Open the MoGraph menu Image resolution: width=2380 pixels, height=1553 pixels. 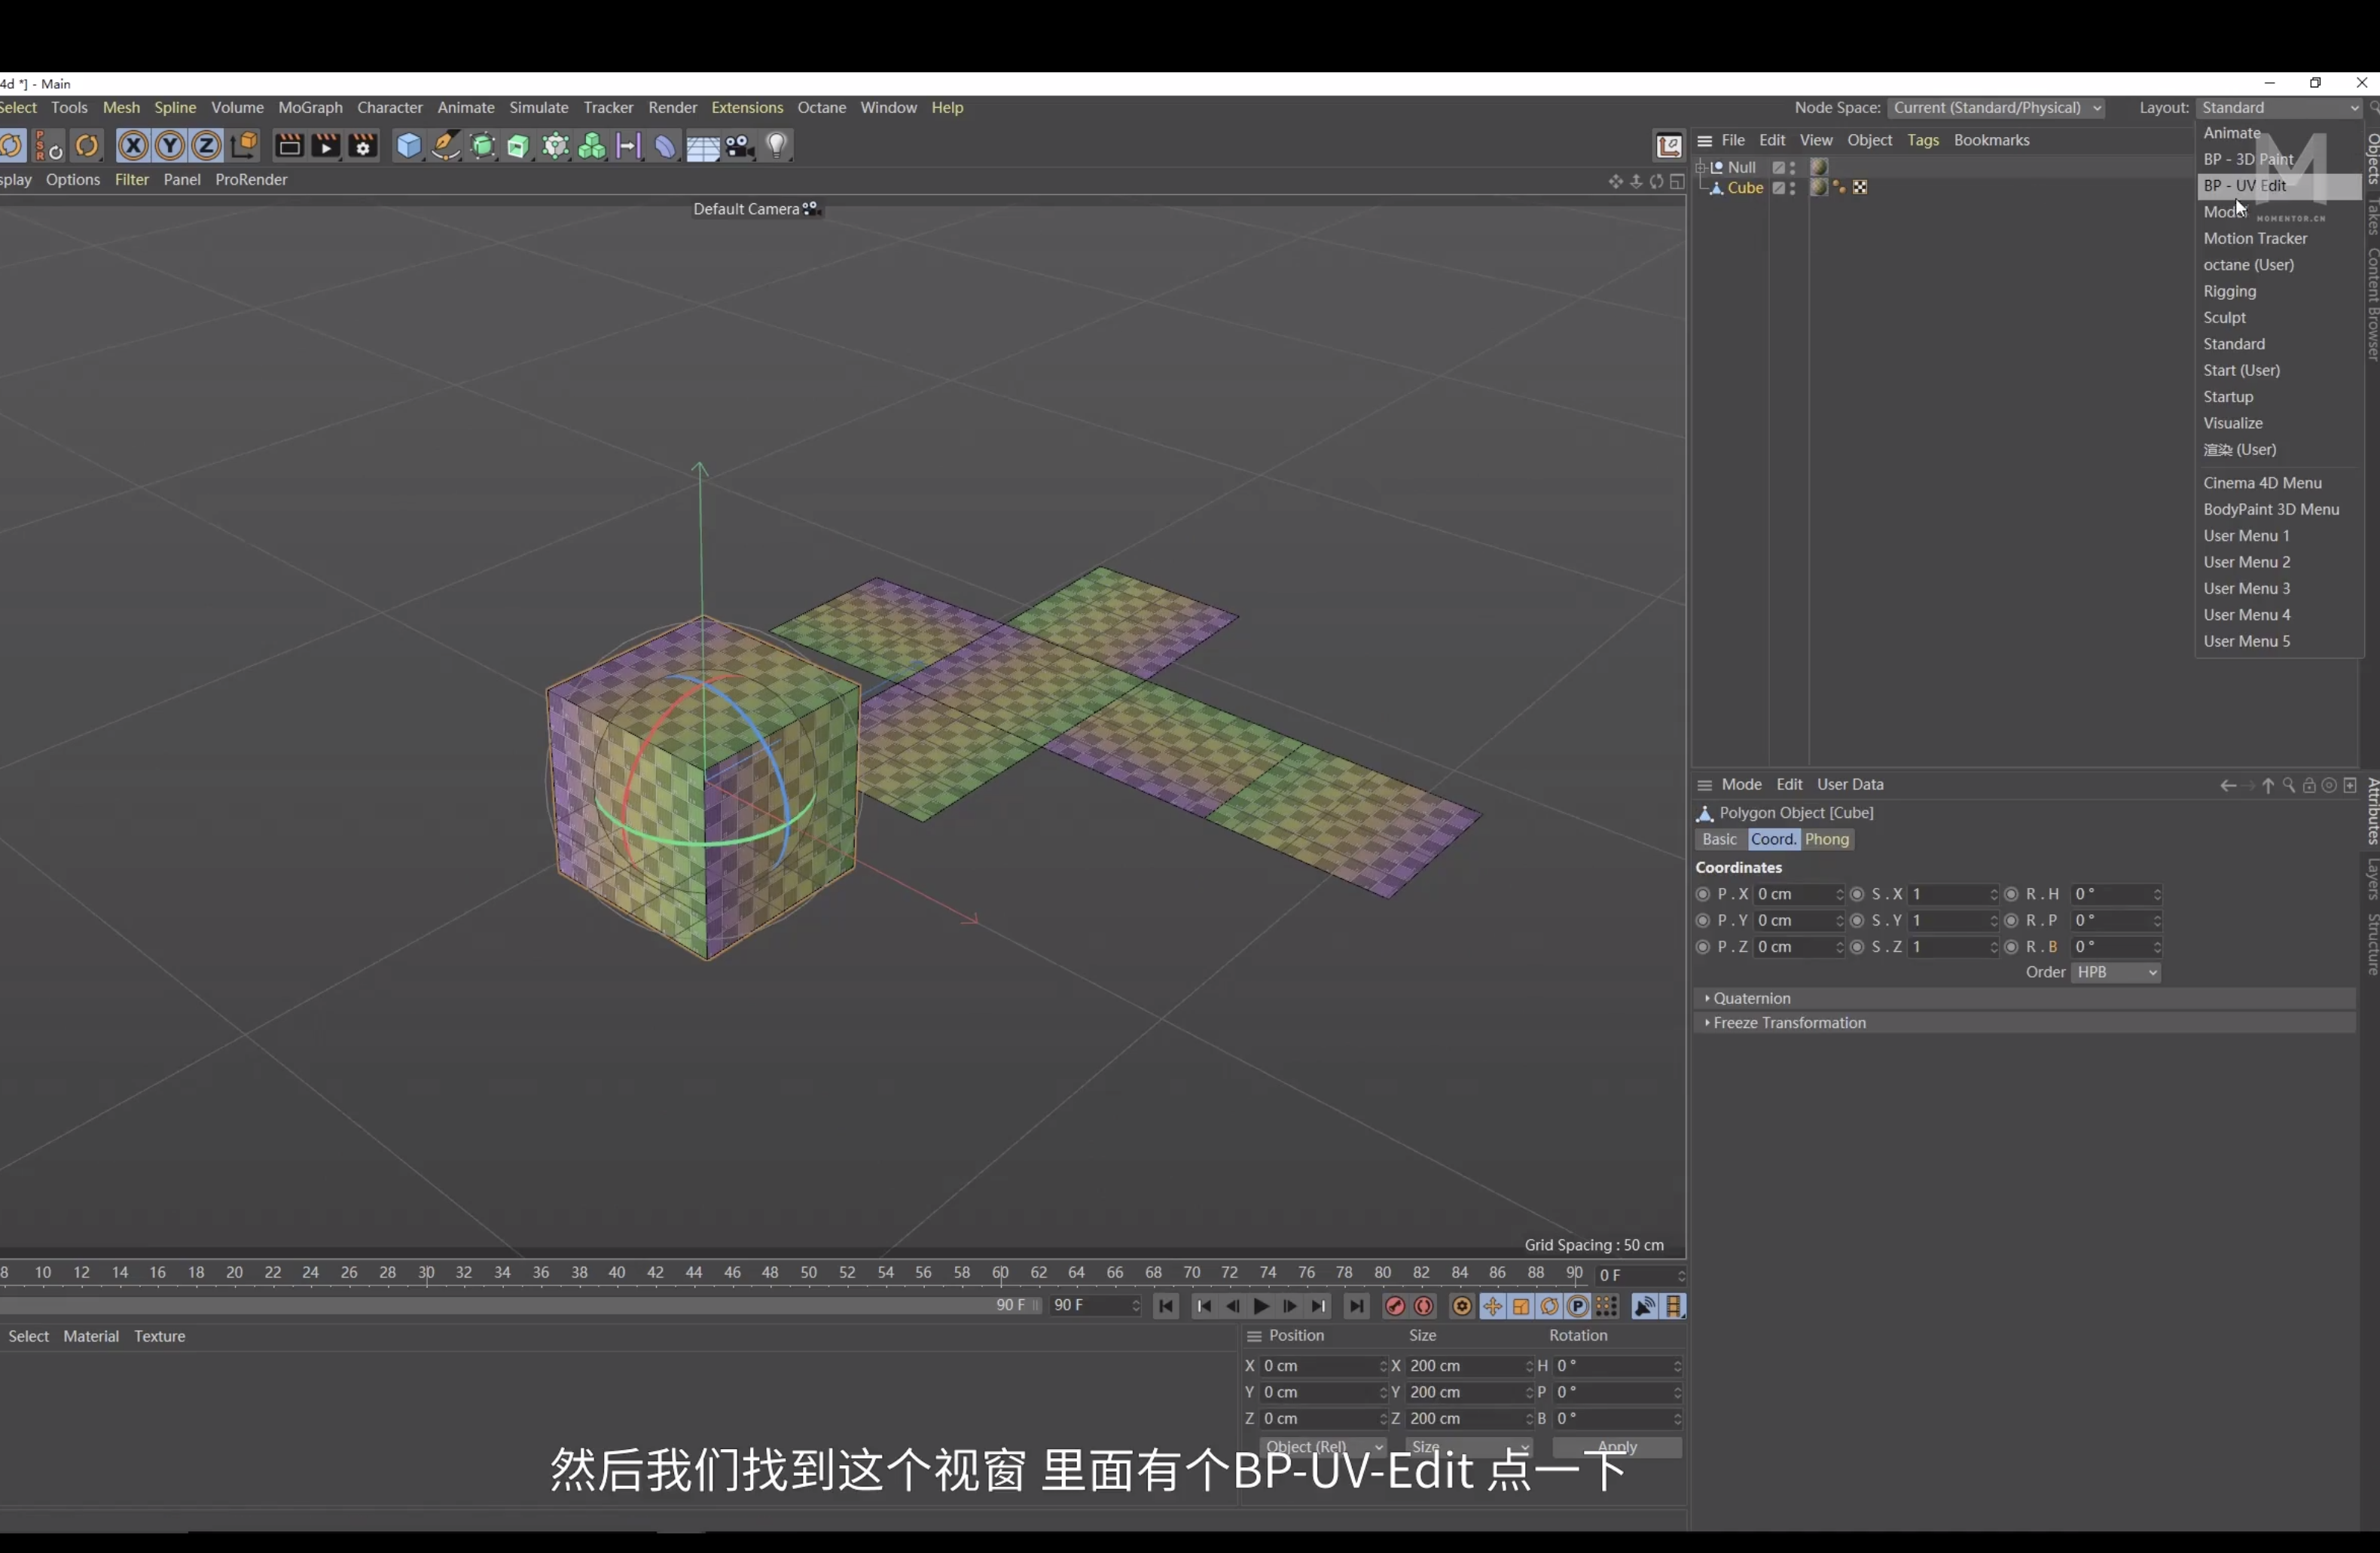[x=310, y=107]
